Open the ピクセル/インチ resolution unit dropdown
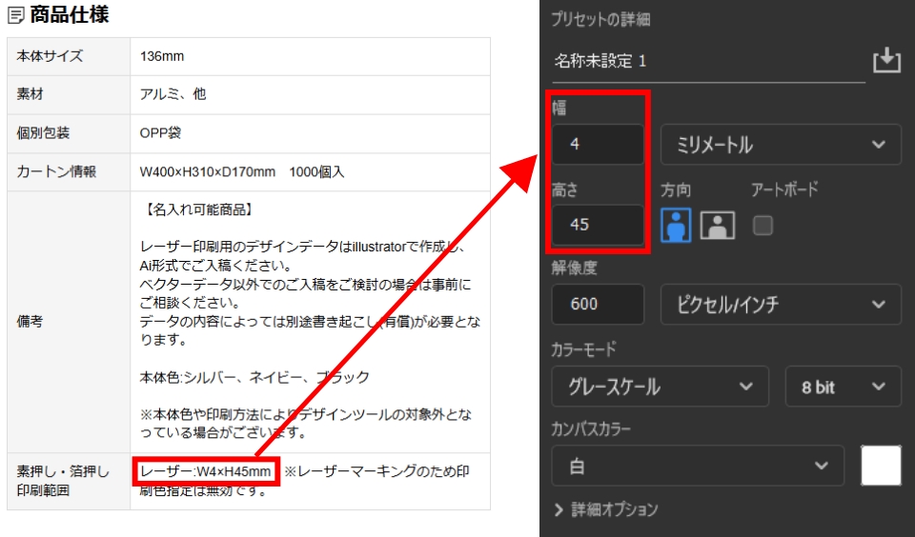 (x=780, y=304)
